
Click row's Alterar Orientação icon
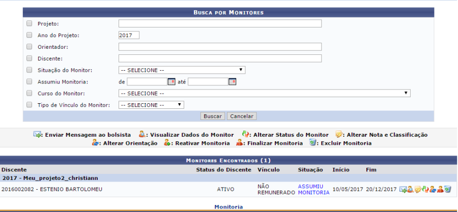[433, 190]
